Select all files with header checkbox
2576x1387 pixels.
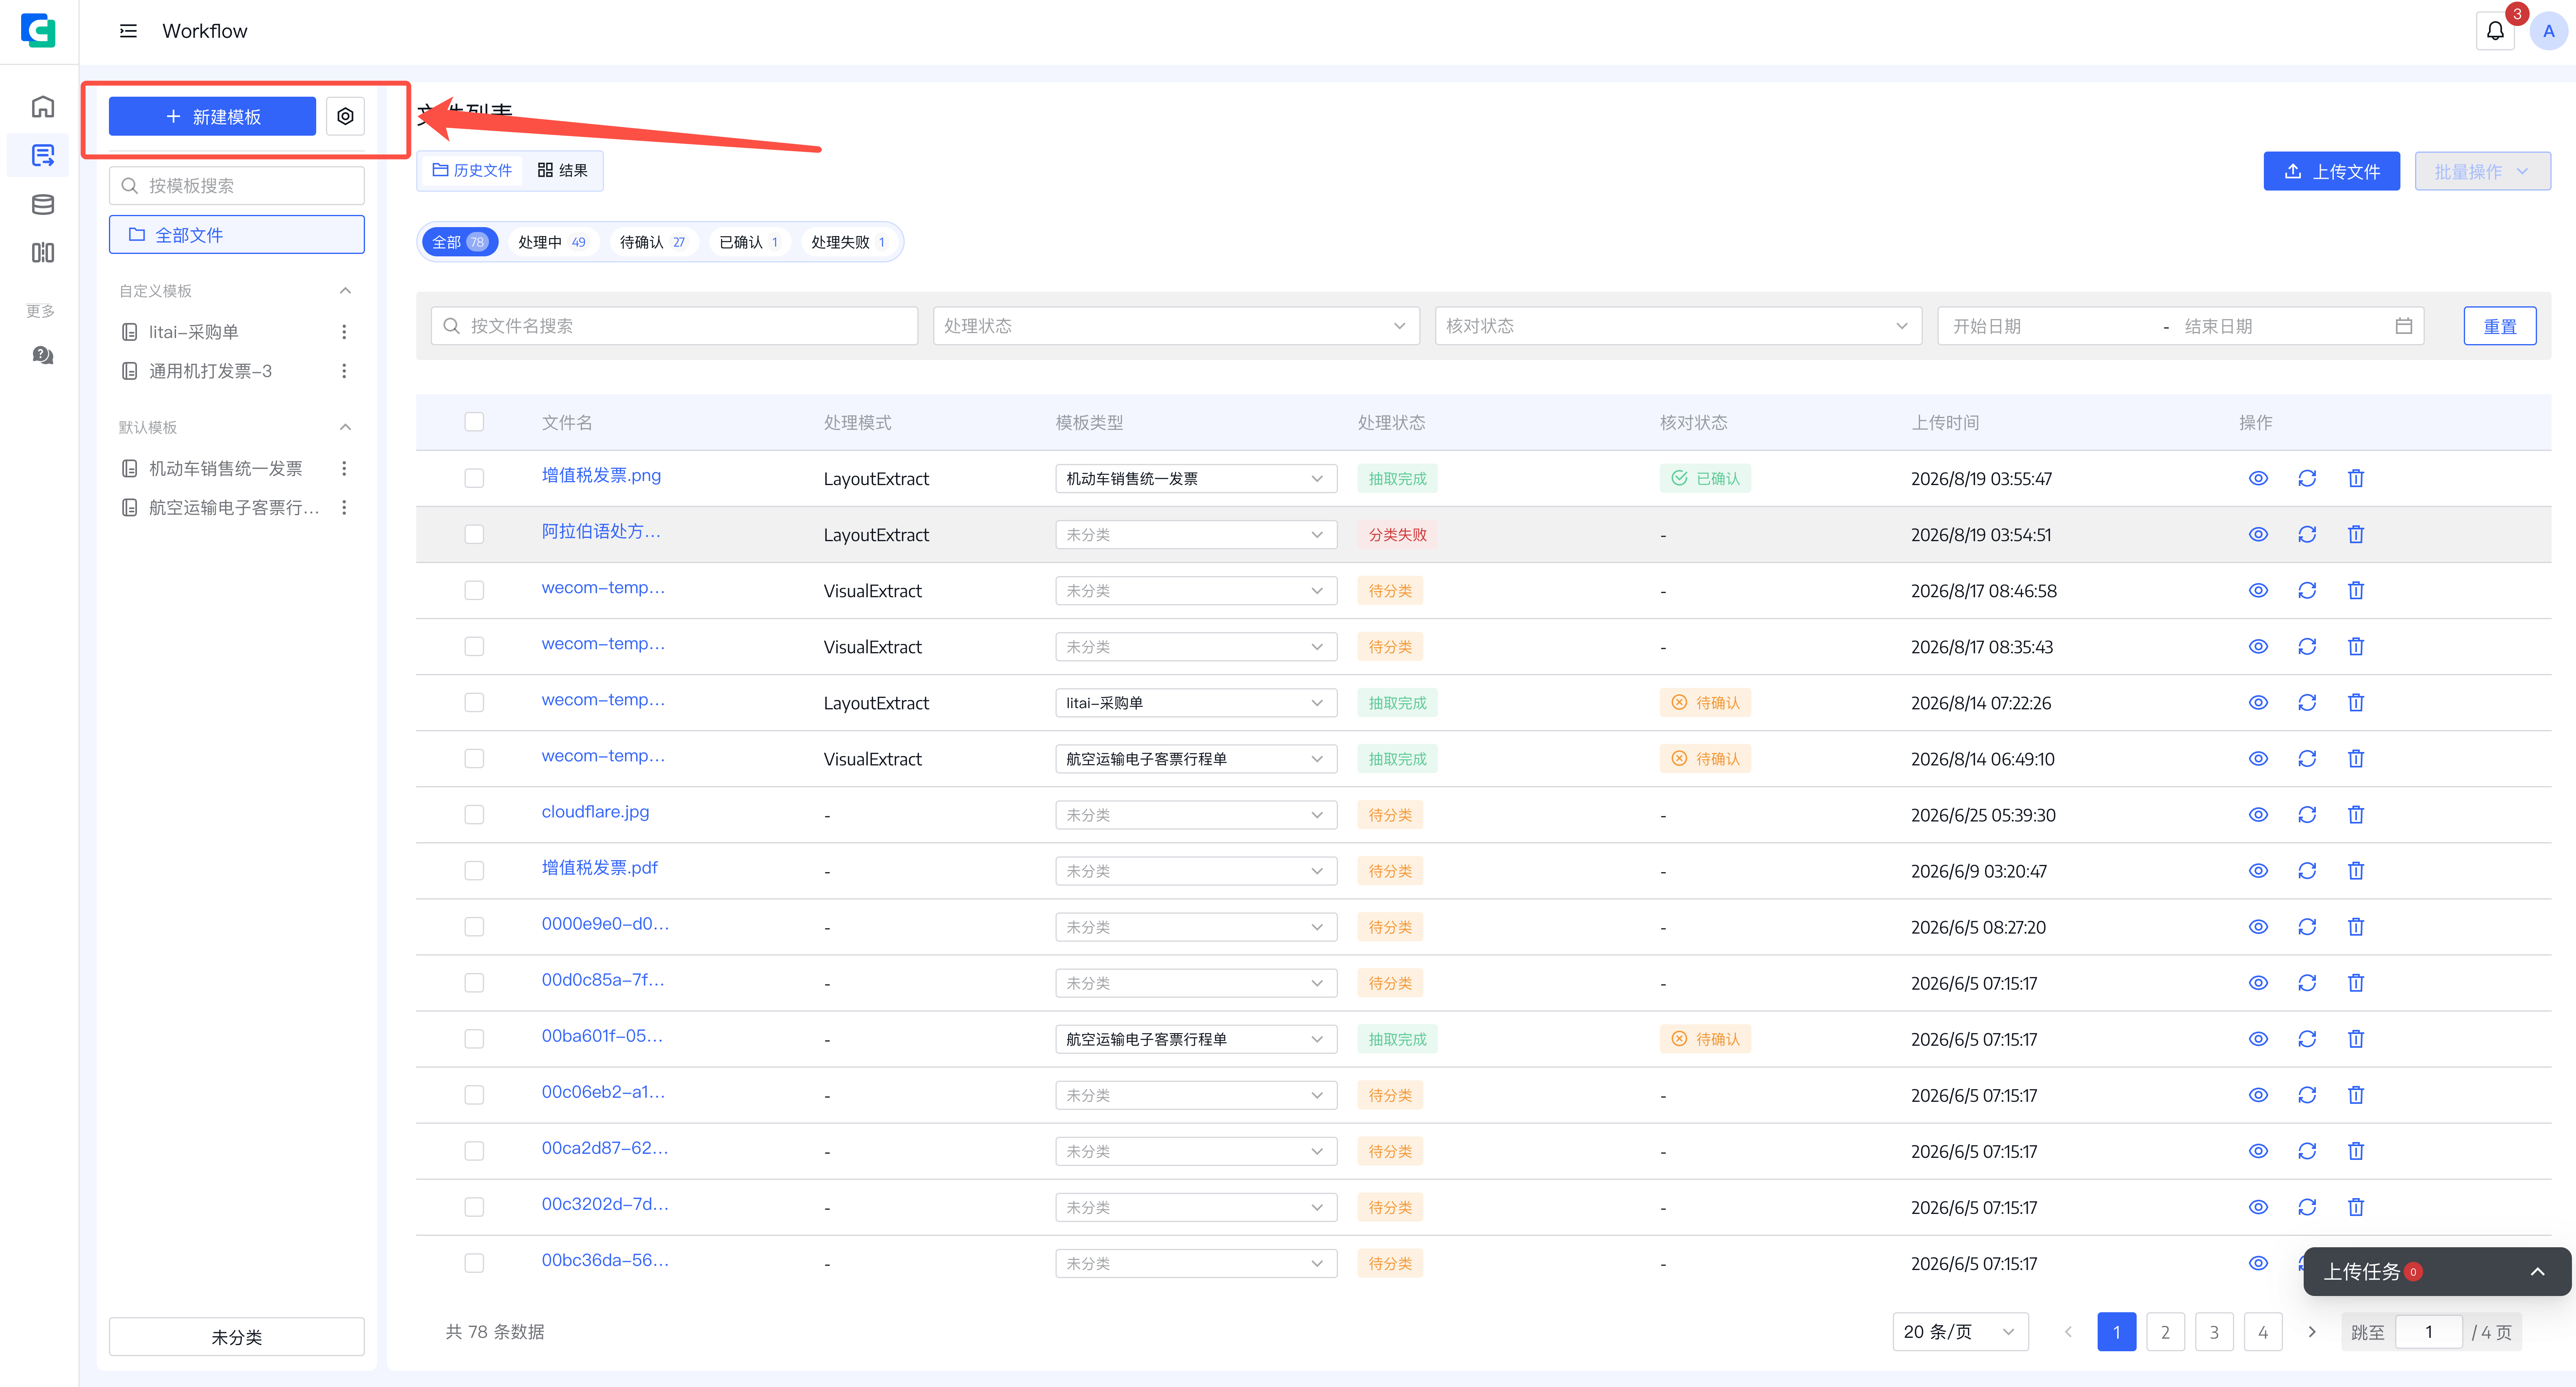474,422
